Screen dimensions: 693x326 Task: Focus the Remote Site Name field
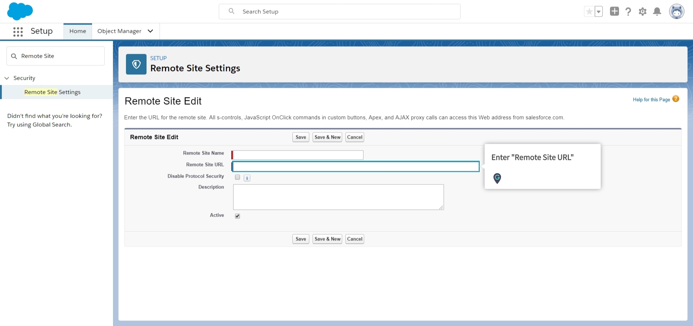pyautogui.click(x=298, y=155)
